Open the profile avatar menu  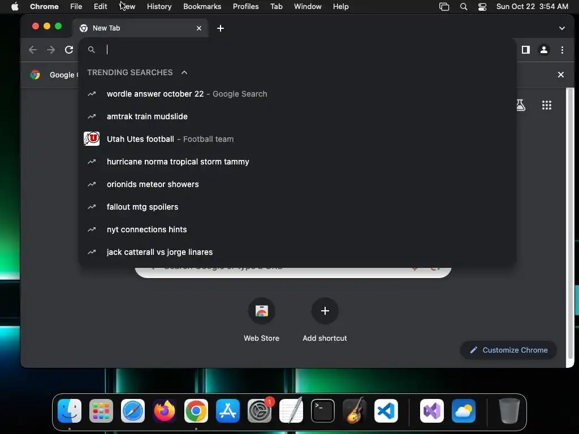coord(543,50)
